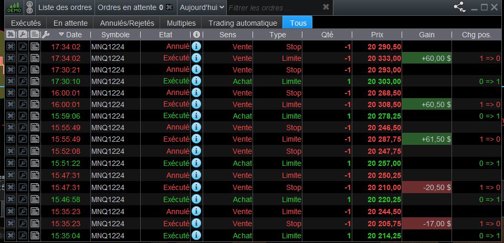This screenshot has height=243, width=504.
Task: Sort by the Type column header
Action: pyautogui.click(x=278, y=35)
